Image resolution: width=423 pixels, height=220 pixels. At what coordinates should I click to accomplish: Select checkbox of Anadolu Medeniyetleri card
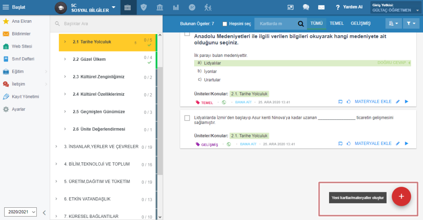coord(187,34)
